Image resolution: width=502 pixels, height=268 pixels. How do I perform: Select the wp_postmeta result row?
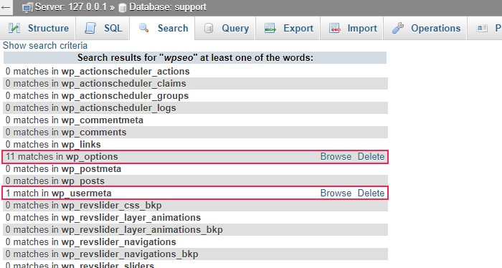tap(195, 168)
